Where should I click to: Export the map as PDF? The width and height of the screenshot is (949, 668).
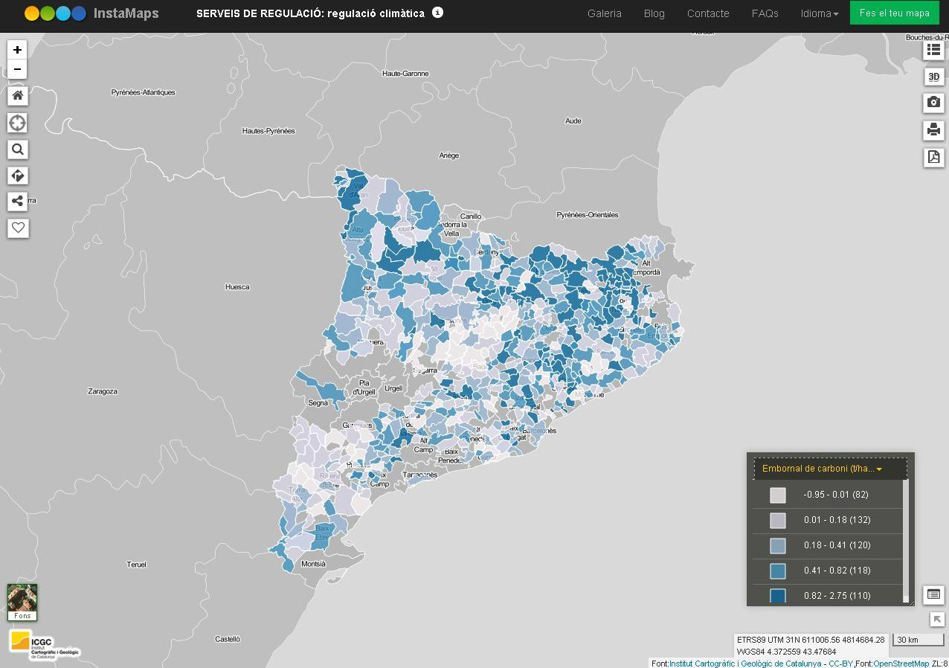[x=933, y=157]
